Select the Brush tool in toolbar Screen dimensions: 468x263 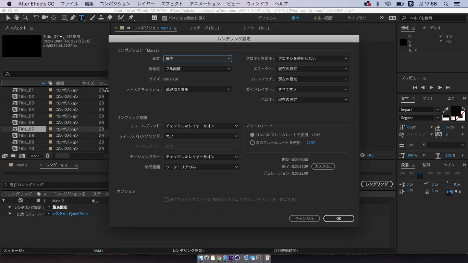coord(93,18)
